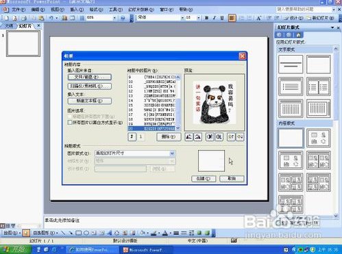Open the Tools menu

click(x=116, y=10)
